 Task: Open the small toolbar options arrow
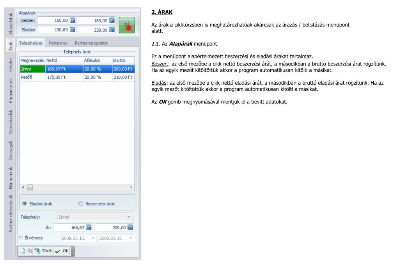click(73, 254)
